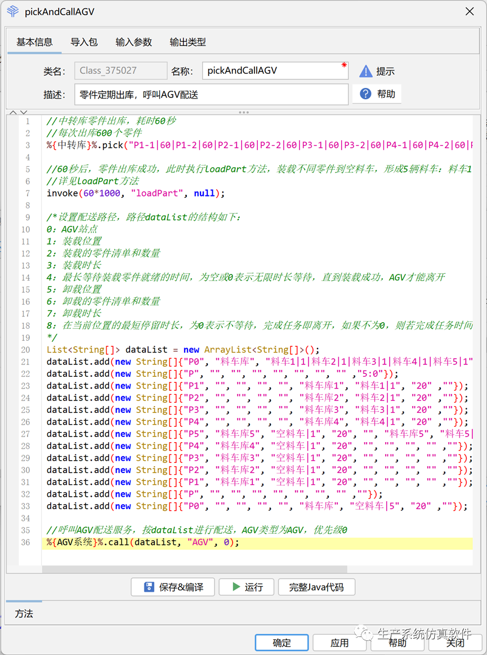487x655 pixels.
Task: Open the 输出类型 tab
Action: (187, 42)
